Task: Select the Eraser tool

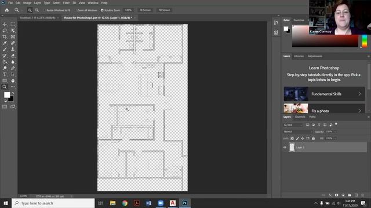Action: click(x=13, y=55)
